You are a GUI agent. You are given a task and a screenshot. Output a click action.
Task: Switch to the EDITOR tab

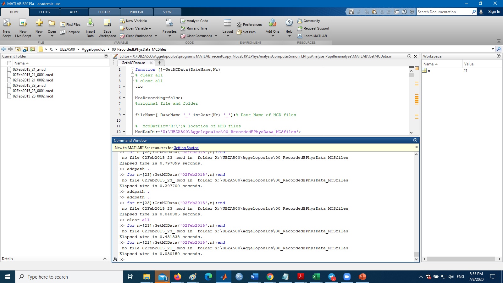[x=104, y=12]
